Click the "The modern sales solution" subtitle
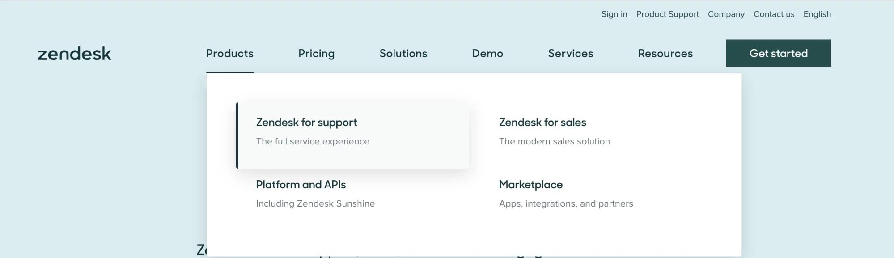The width and height of the screenshot is (894, 258). [x=554, y=142]
